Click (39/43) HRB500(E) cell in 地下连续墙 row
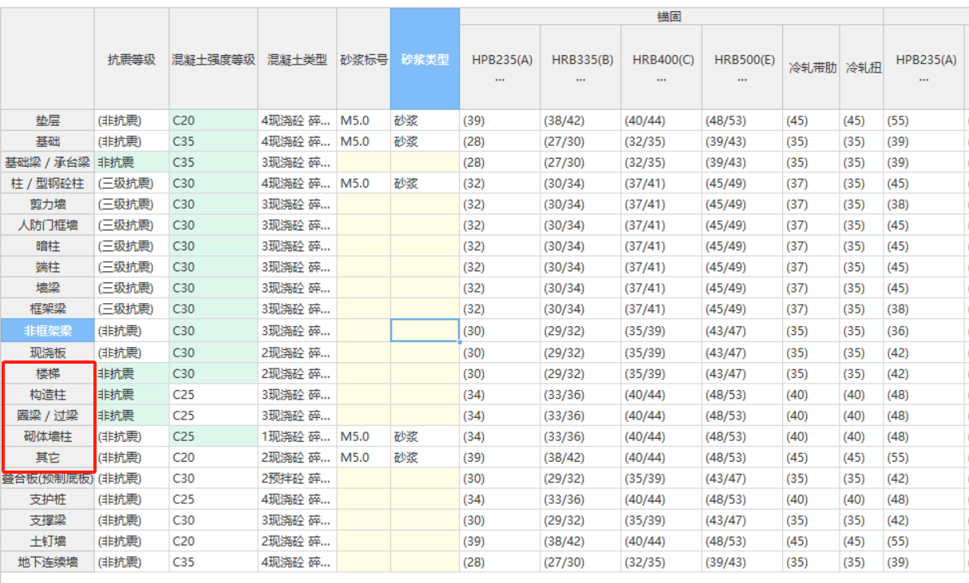Screen dimensions: 969x583 click(743, 561)
